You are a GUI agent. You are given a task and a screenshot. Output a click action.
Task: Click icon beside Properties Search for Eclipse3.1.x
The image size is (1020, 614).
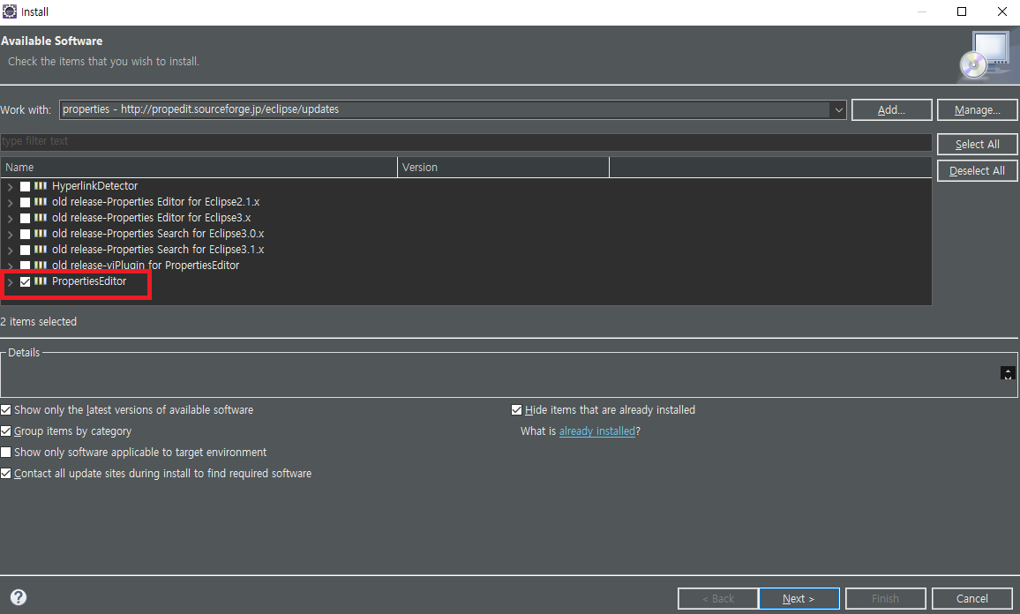[x=41, y=249]
